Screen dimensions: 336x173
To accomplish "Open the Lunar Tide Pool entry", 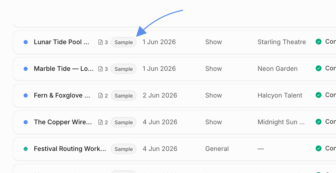I will (x=62, y=42).
